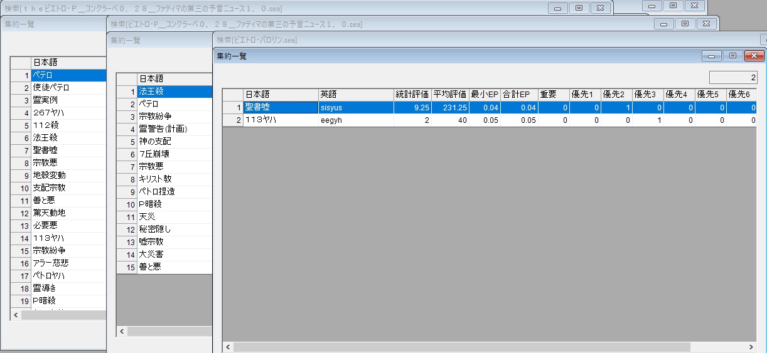Click left scroll arrow under the front table
The height and width of the screenshot is (353, 767).
tap(228, 347)
